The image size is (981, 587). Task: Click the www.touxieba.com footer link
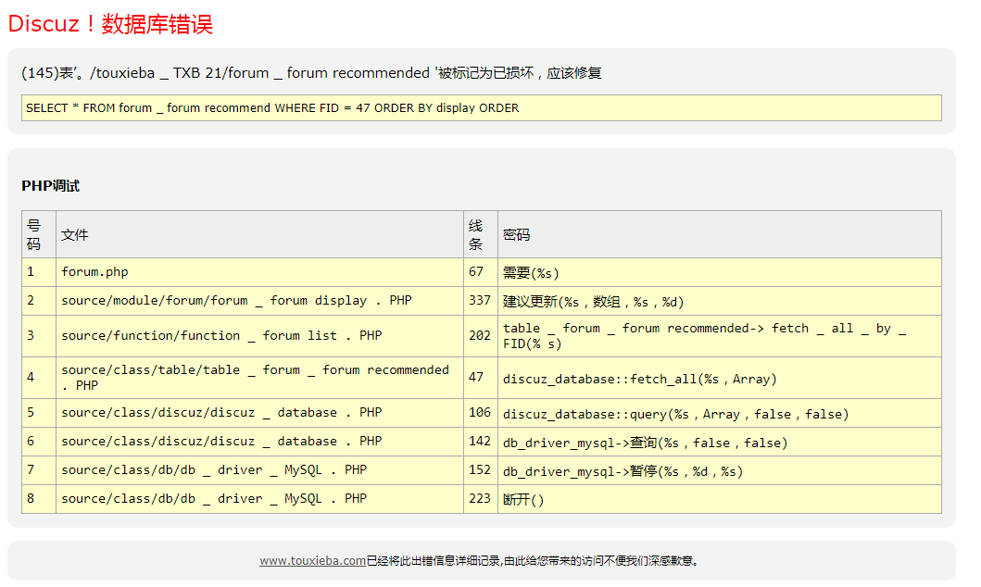click(x=315, y=560)
